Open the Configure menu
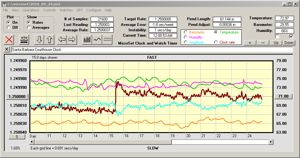Image resolution: width=300 pixels, height=158 pixels. (x=93, y=10)
